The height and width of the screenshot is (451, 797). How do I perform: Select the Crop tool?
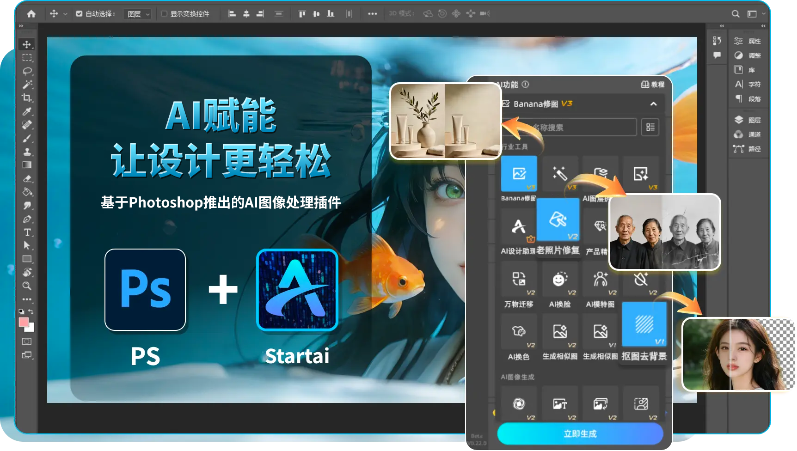pos(27,98)
